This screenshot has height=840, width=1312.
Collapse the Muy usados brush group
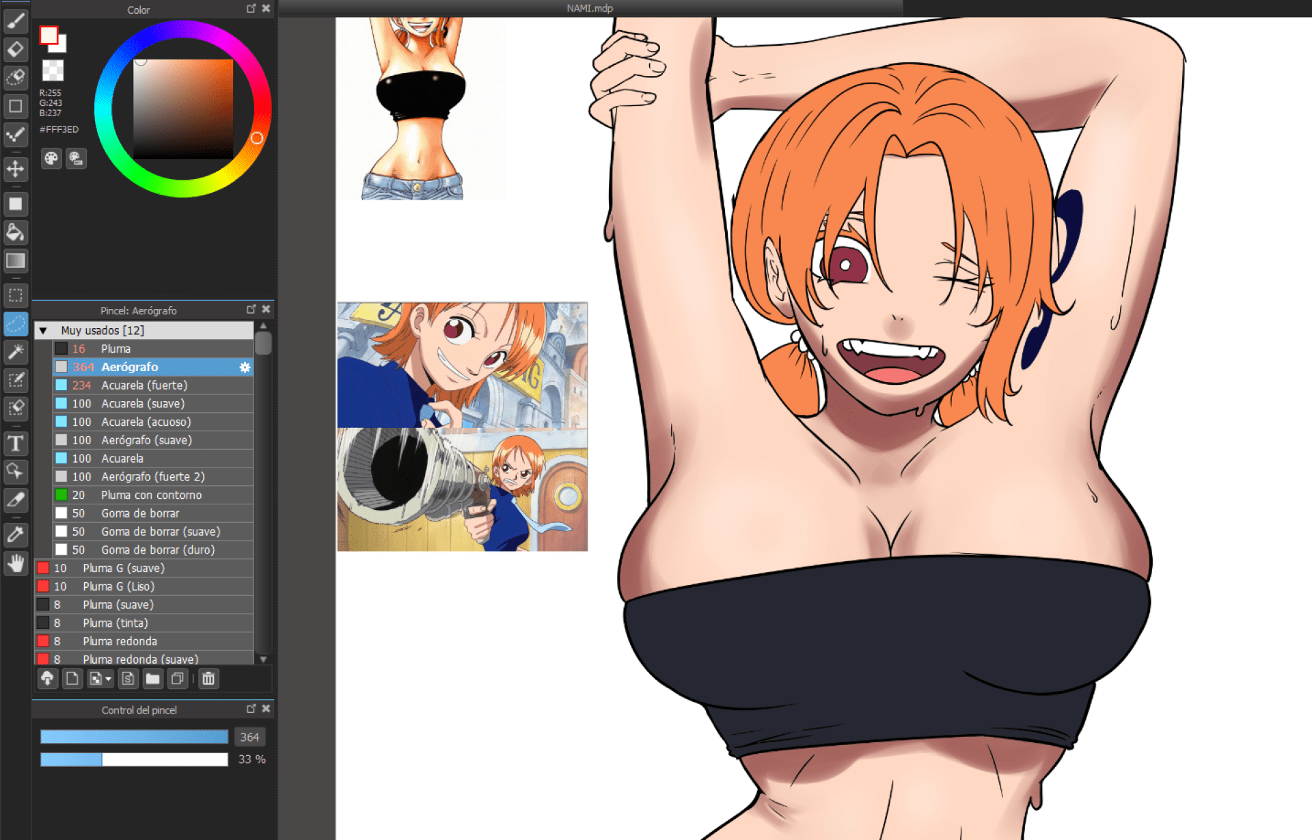pos(43,331)
